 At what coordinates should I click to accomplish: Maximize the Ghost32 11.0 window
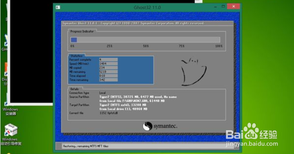pyautogui.click(x=223, y=7)
